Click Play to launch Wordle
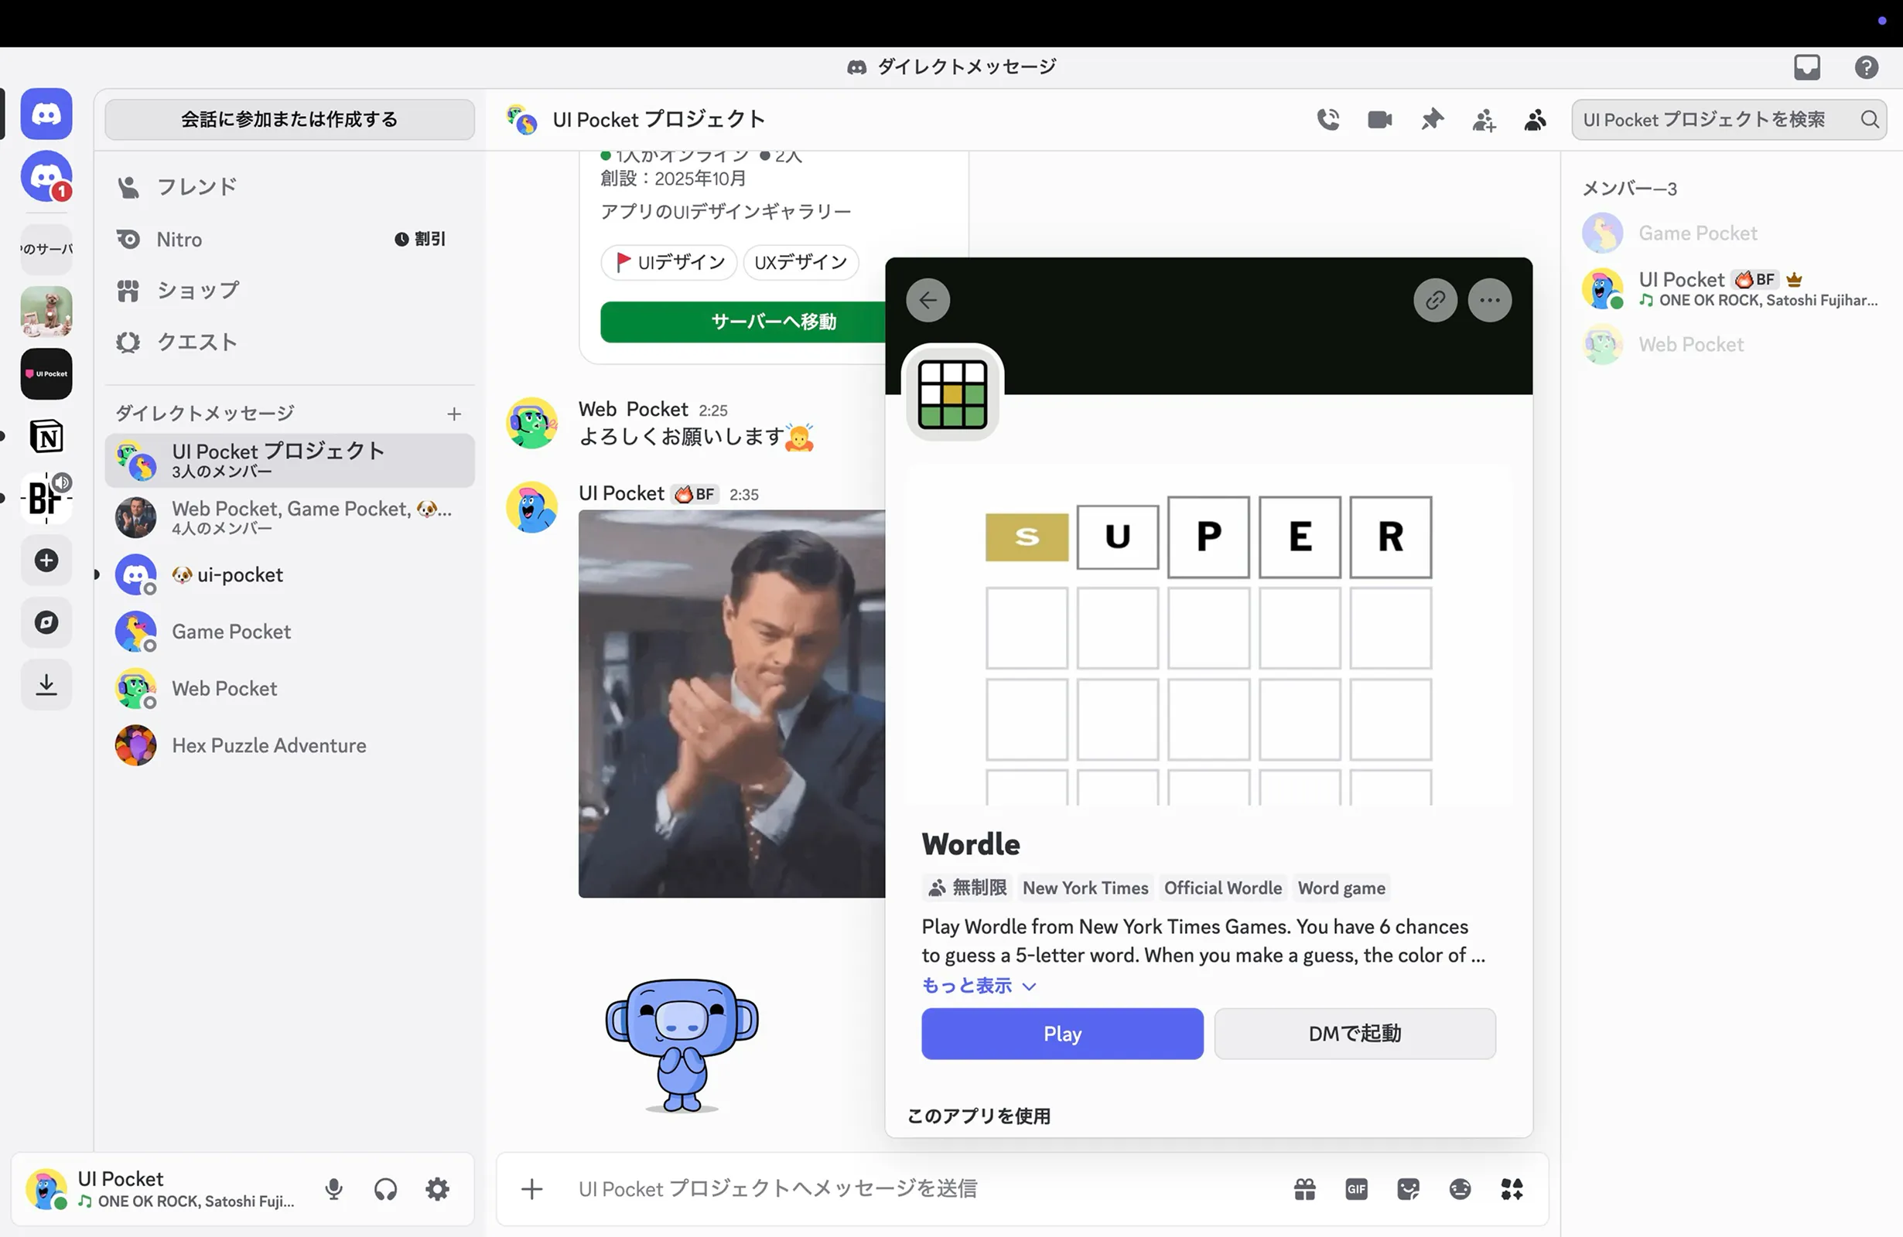The height and width of the screenshot is (1237, 1903). [x=1061, y=1033]
